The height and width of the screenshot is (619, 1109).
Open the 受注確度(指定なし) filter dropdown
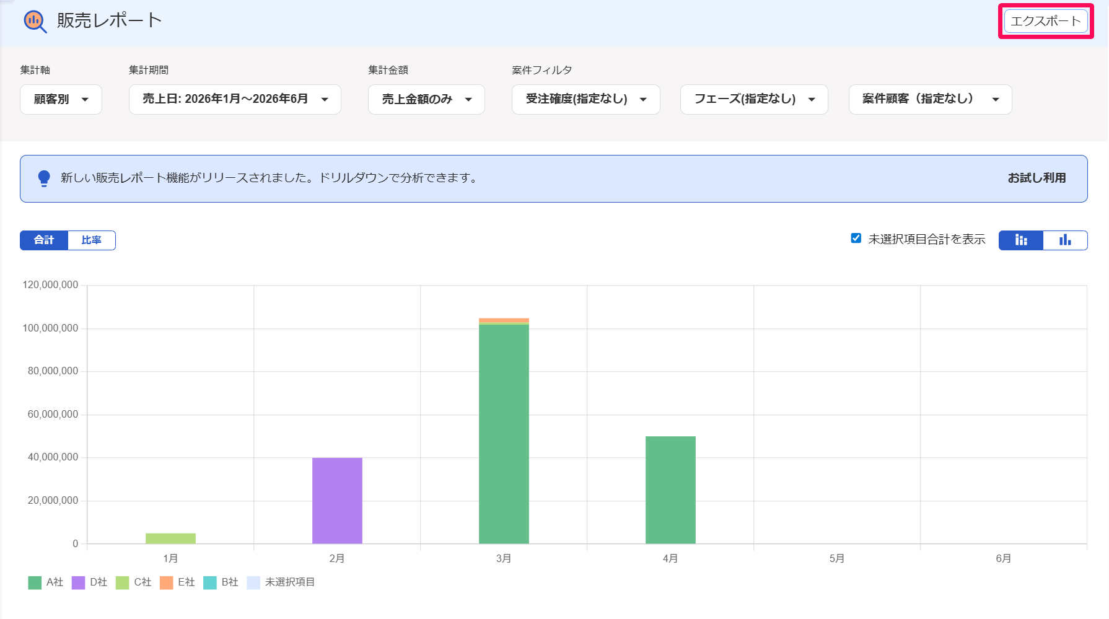[x=585, y=99]
